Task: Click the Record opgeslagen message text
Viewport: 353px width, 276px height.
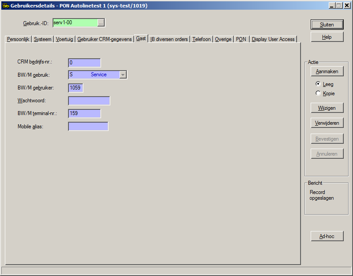Action: (322, 195)
